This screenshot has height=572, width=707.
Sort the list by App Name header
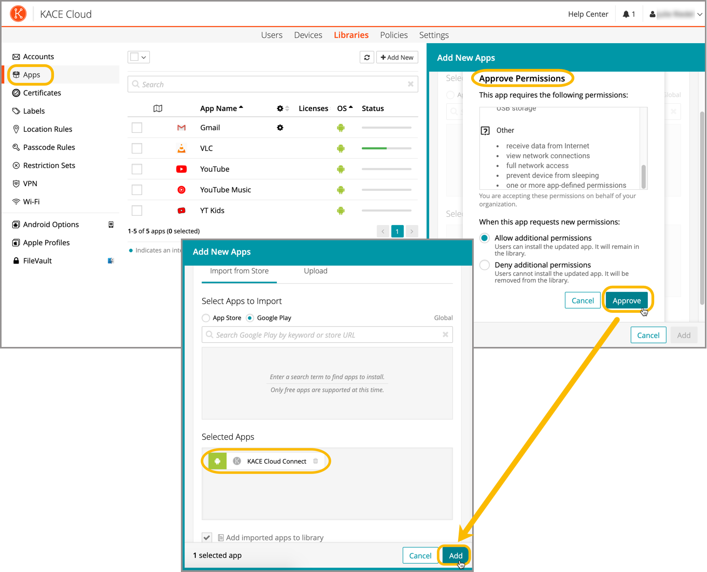tap(219, 108)
